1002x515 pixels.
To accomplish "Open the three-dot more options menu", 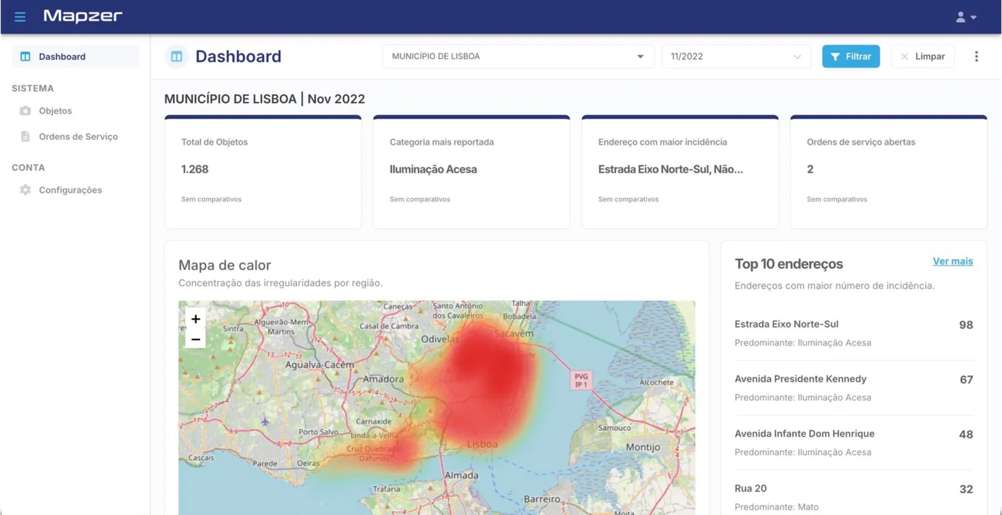I will tap(976, 56).
